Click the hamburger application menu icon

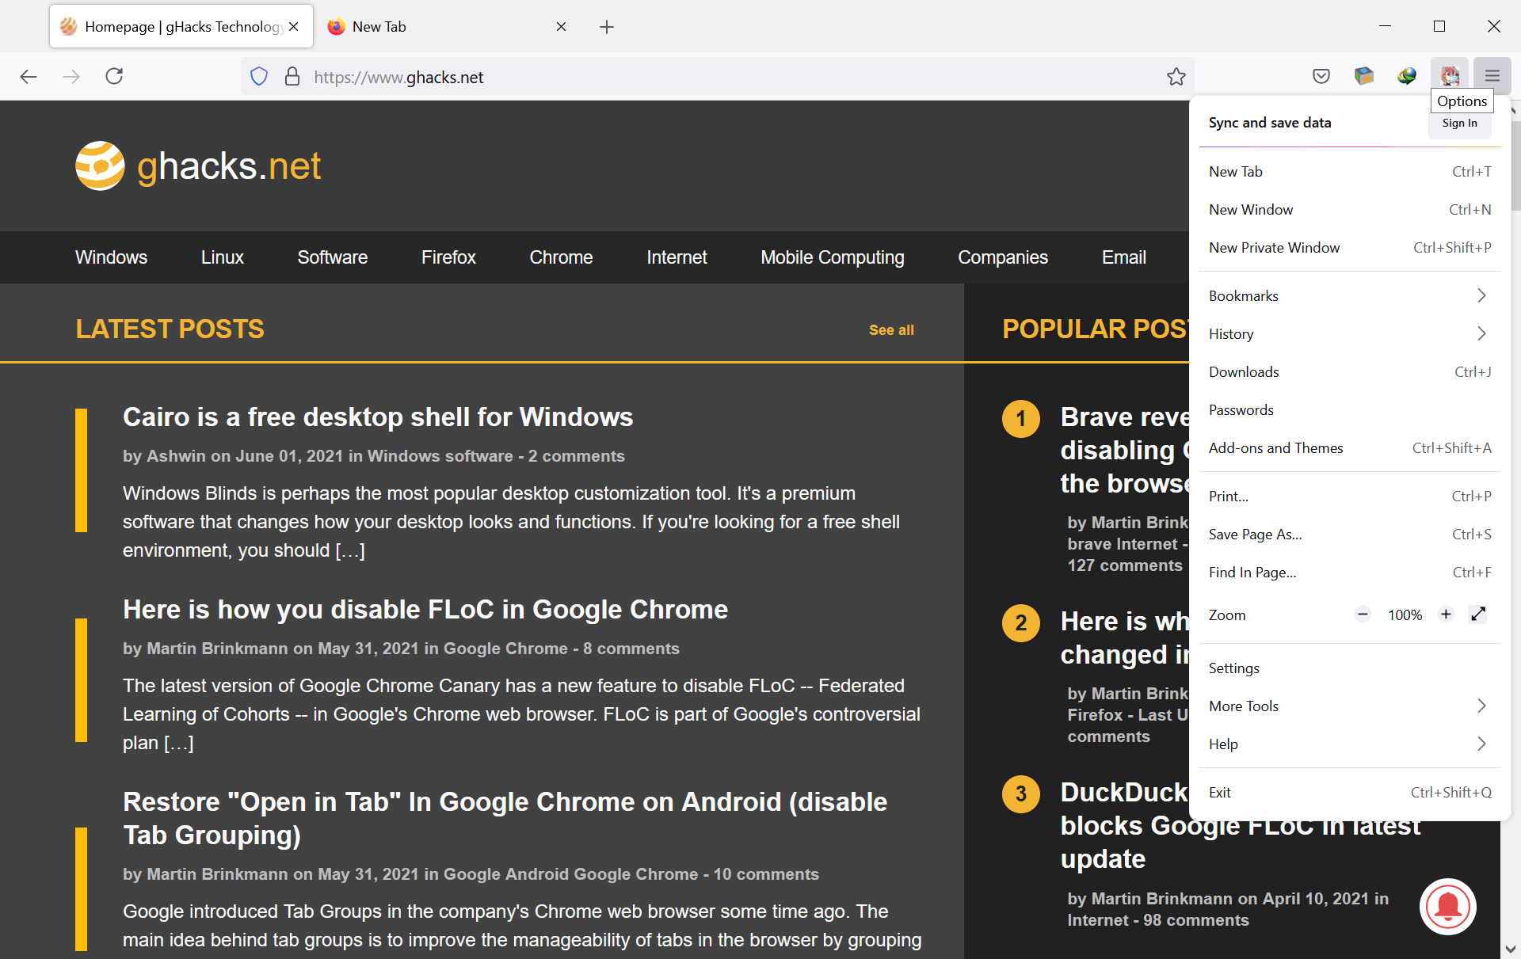(1491, 76)
